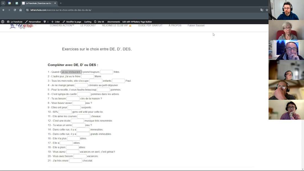Click the blank after 'Elle n'a plus'
Image resolution: width=304 pixels, height=171 pixels.
pyautogui.click(x=74, y=139)
